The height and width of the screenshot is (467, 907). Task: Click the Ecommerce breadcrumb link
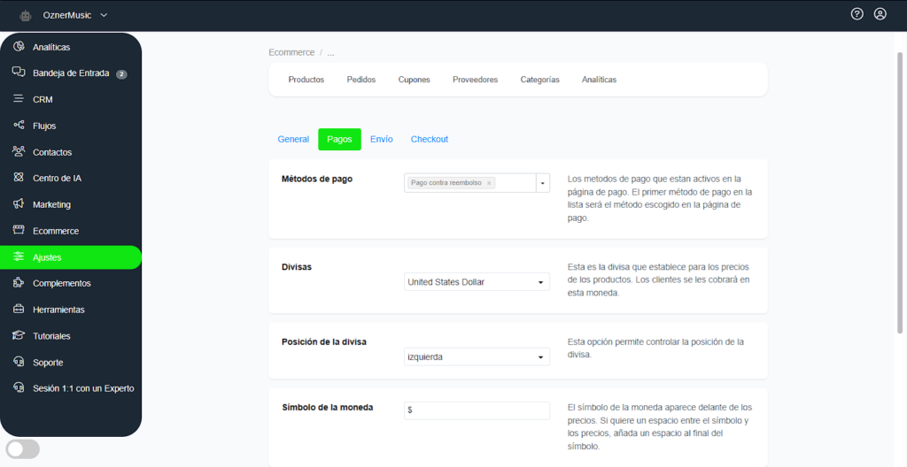point(291,52)
